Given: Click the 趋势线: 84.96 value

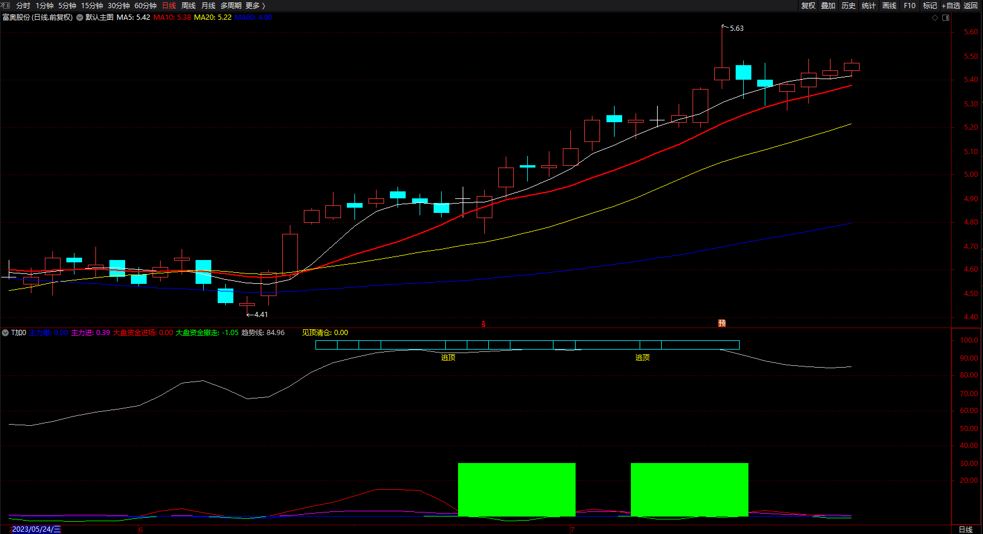Looking at the screenshot, I should 263,333.
